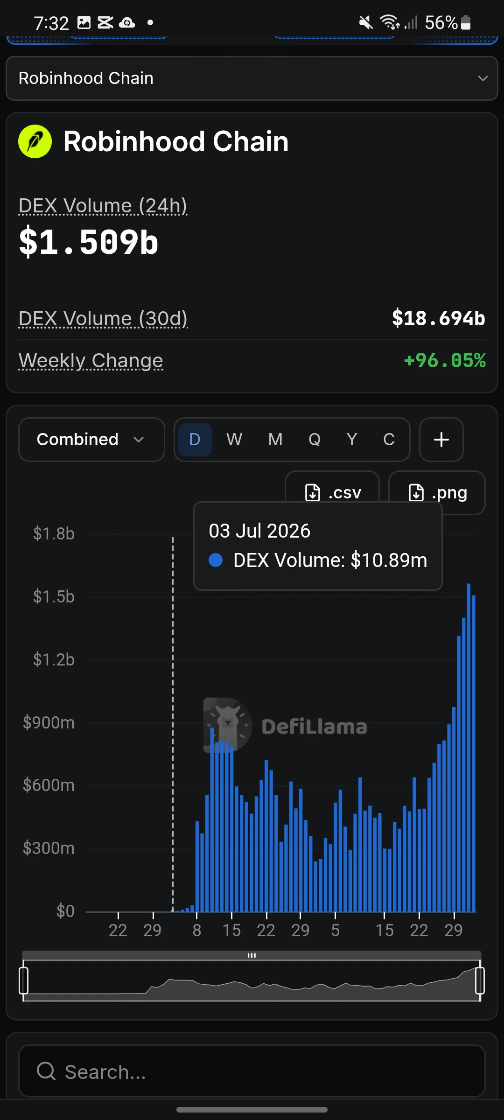Viewport: 504px width, 1120px height.
Task: Click the left range slider handle
Action: [x=23, y=980]
